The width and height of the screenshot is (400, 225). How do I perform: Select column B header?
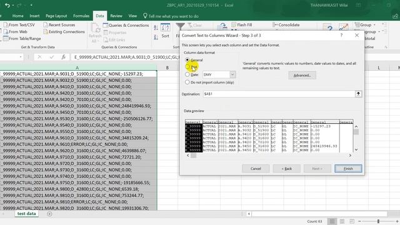[x=167, y=67]
